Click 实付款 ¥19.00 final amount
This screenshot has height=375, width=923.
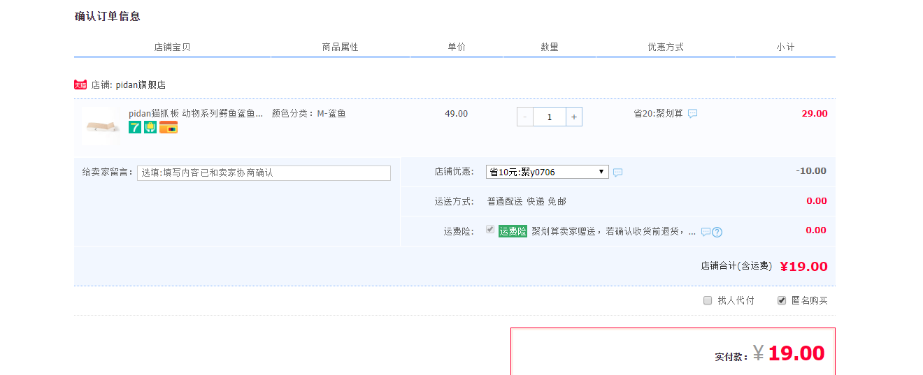point(789,353)
